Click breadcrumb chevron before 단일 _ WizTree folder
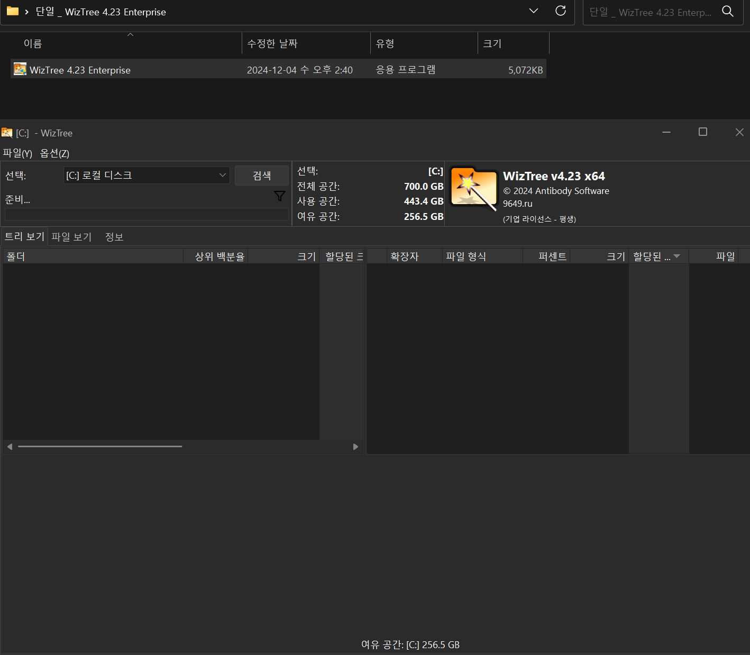This screenshot has width=750, height=655. pos(26,12)
